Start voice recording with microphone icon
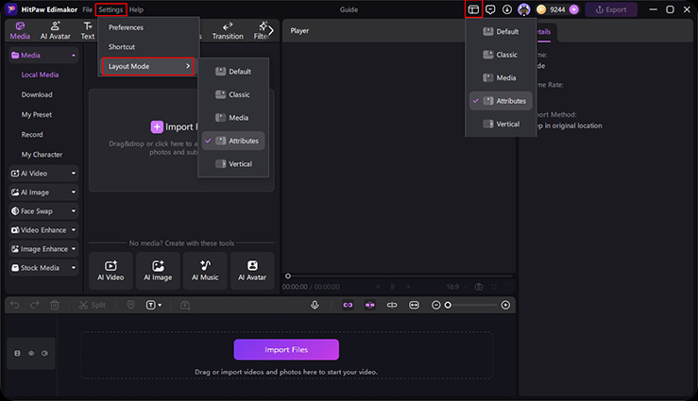 [x=315, y=305]
